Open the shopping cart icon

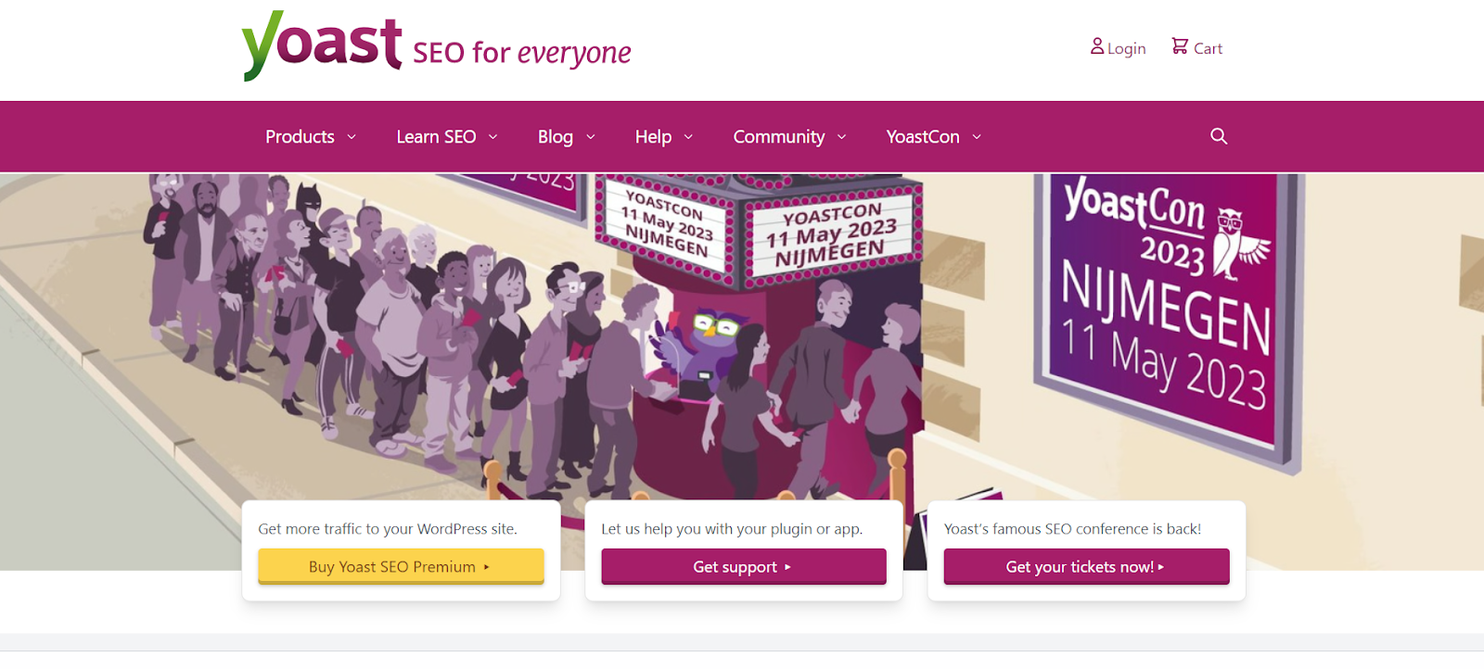tap(1180, 46)
